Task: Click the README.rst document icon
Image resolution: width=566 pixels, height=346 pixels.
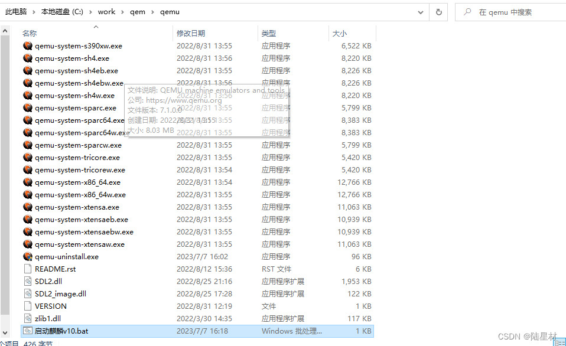Action: [28, 269]
